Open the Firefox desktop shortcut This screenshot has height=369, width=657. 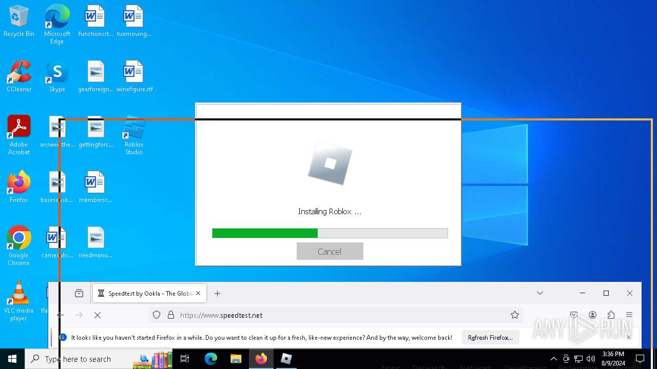pyautogui.click(x=19, y=188)
